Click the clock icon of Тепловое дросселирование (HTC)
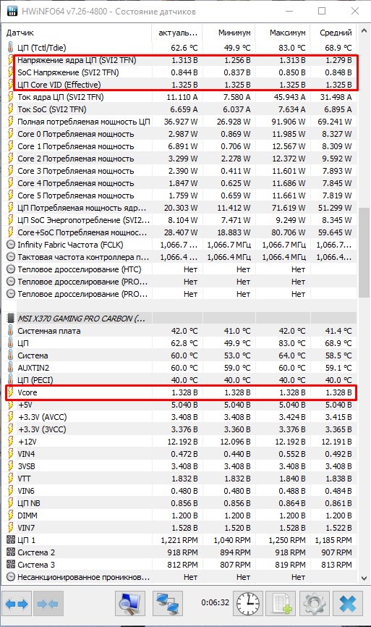Screen dimensions: 371x627 click(x=11, y=269)
